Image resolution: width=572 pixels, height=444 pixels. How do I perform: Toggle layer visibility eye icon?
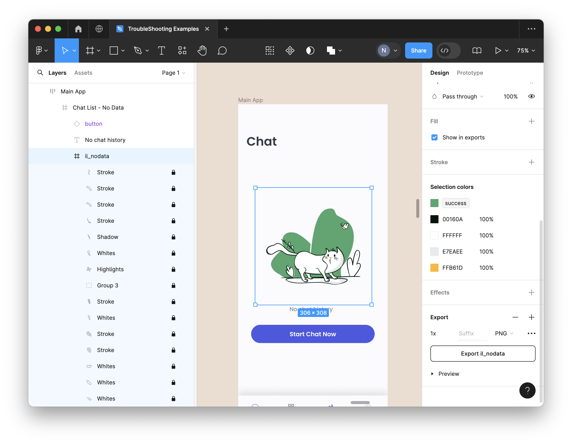pos(531,96)
